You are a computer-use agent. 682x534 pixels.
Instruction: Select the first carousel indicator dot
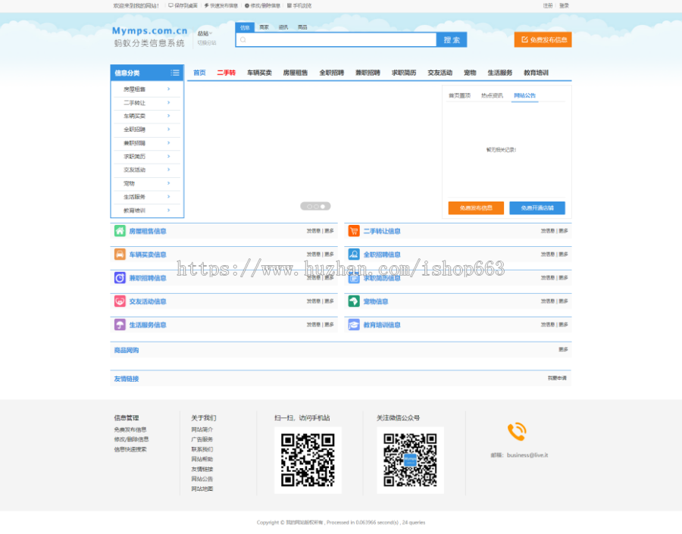[x=309, y=206]
